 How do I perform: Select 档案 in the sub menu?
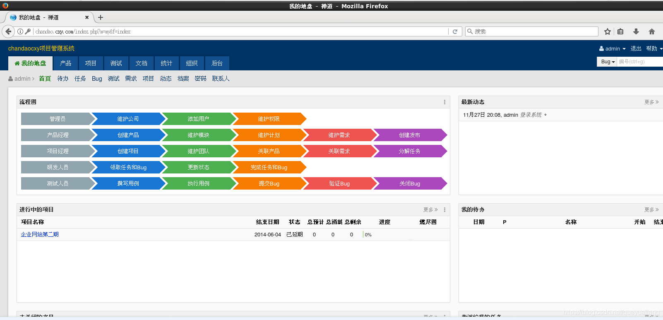(183, 79)
